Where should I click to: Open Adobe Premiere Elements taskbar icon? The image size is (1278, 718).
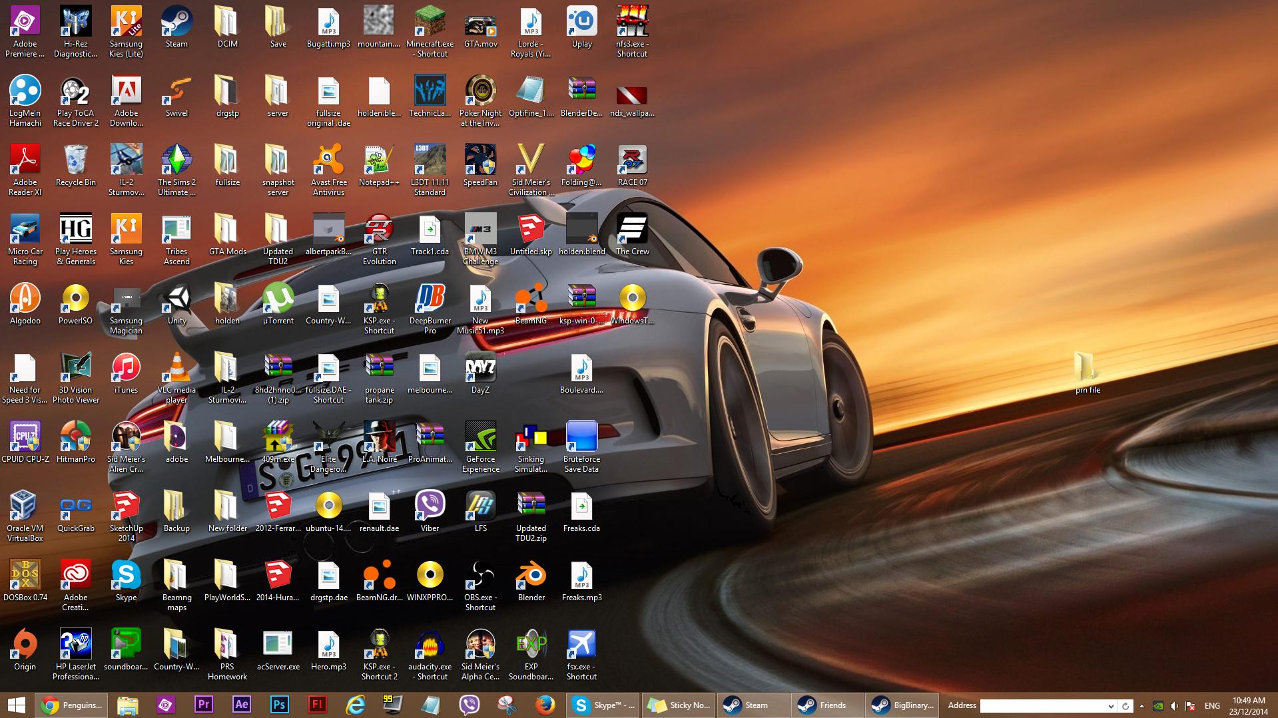165,705
